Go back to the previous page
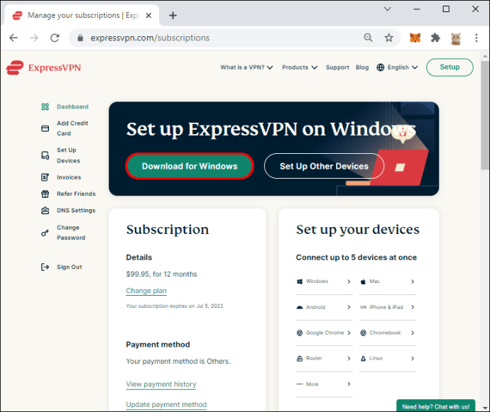Image resolution: width=490 pixels, height=412 pixels. 13,38
